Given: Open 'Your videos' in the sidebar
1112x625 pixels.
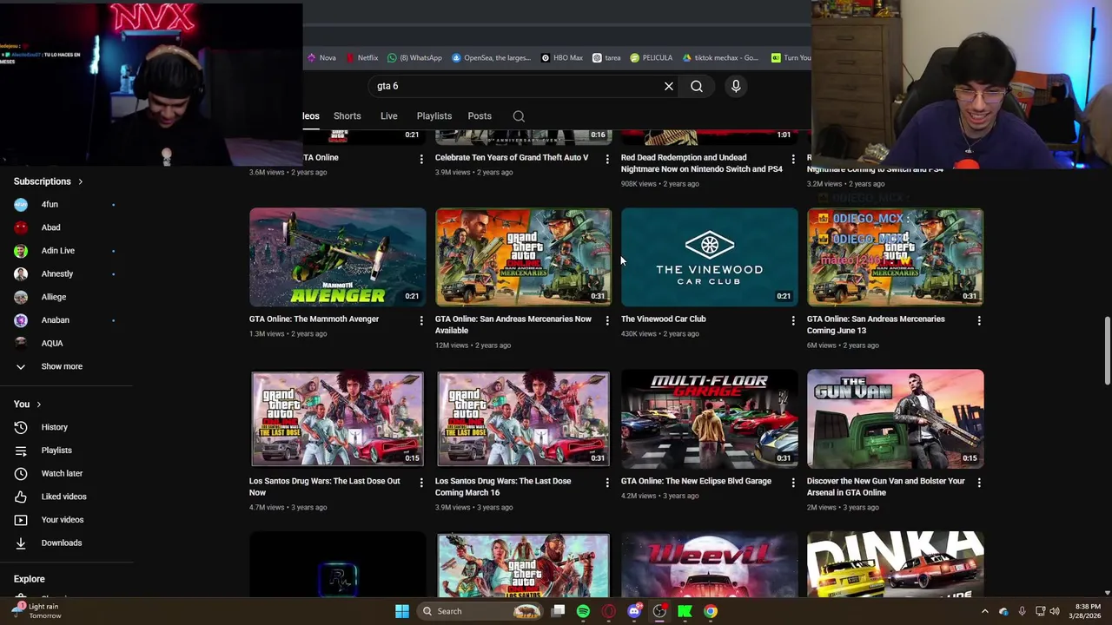Looking at the screenshot, I should [63, 520].
